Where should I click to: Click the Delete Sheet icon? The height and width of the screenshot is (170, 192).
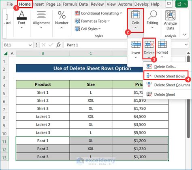click(x=149, y=94)
